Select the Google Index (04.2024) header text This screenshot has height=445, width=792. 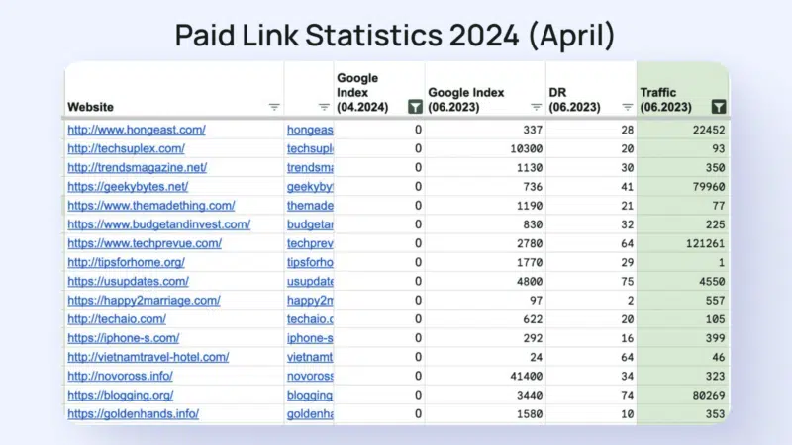(x=362, y=92)
